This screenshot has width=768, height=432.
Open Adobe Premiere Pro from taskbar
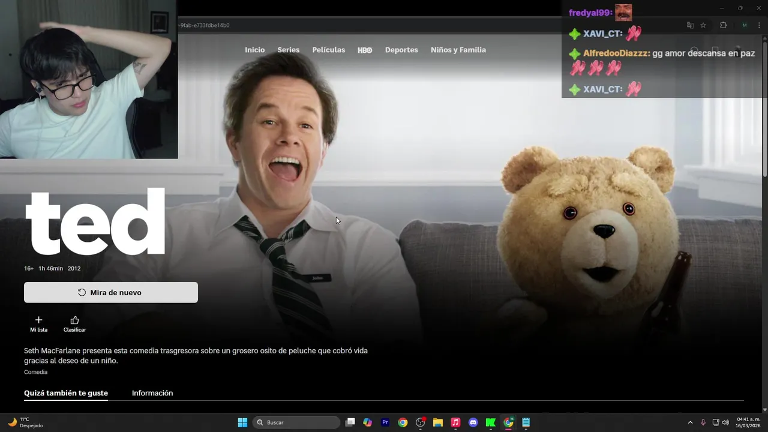coord(385,422)
